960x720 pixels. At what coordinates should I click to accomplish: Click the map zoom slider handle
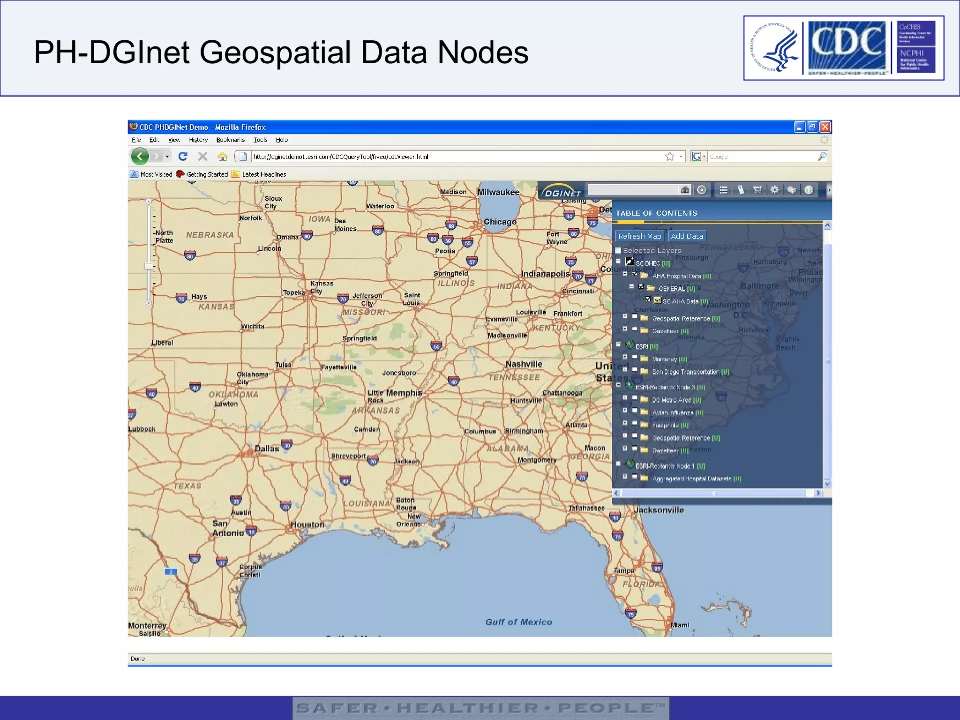click(x=149, y=266)
